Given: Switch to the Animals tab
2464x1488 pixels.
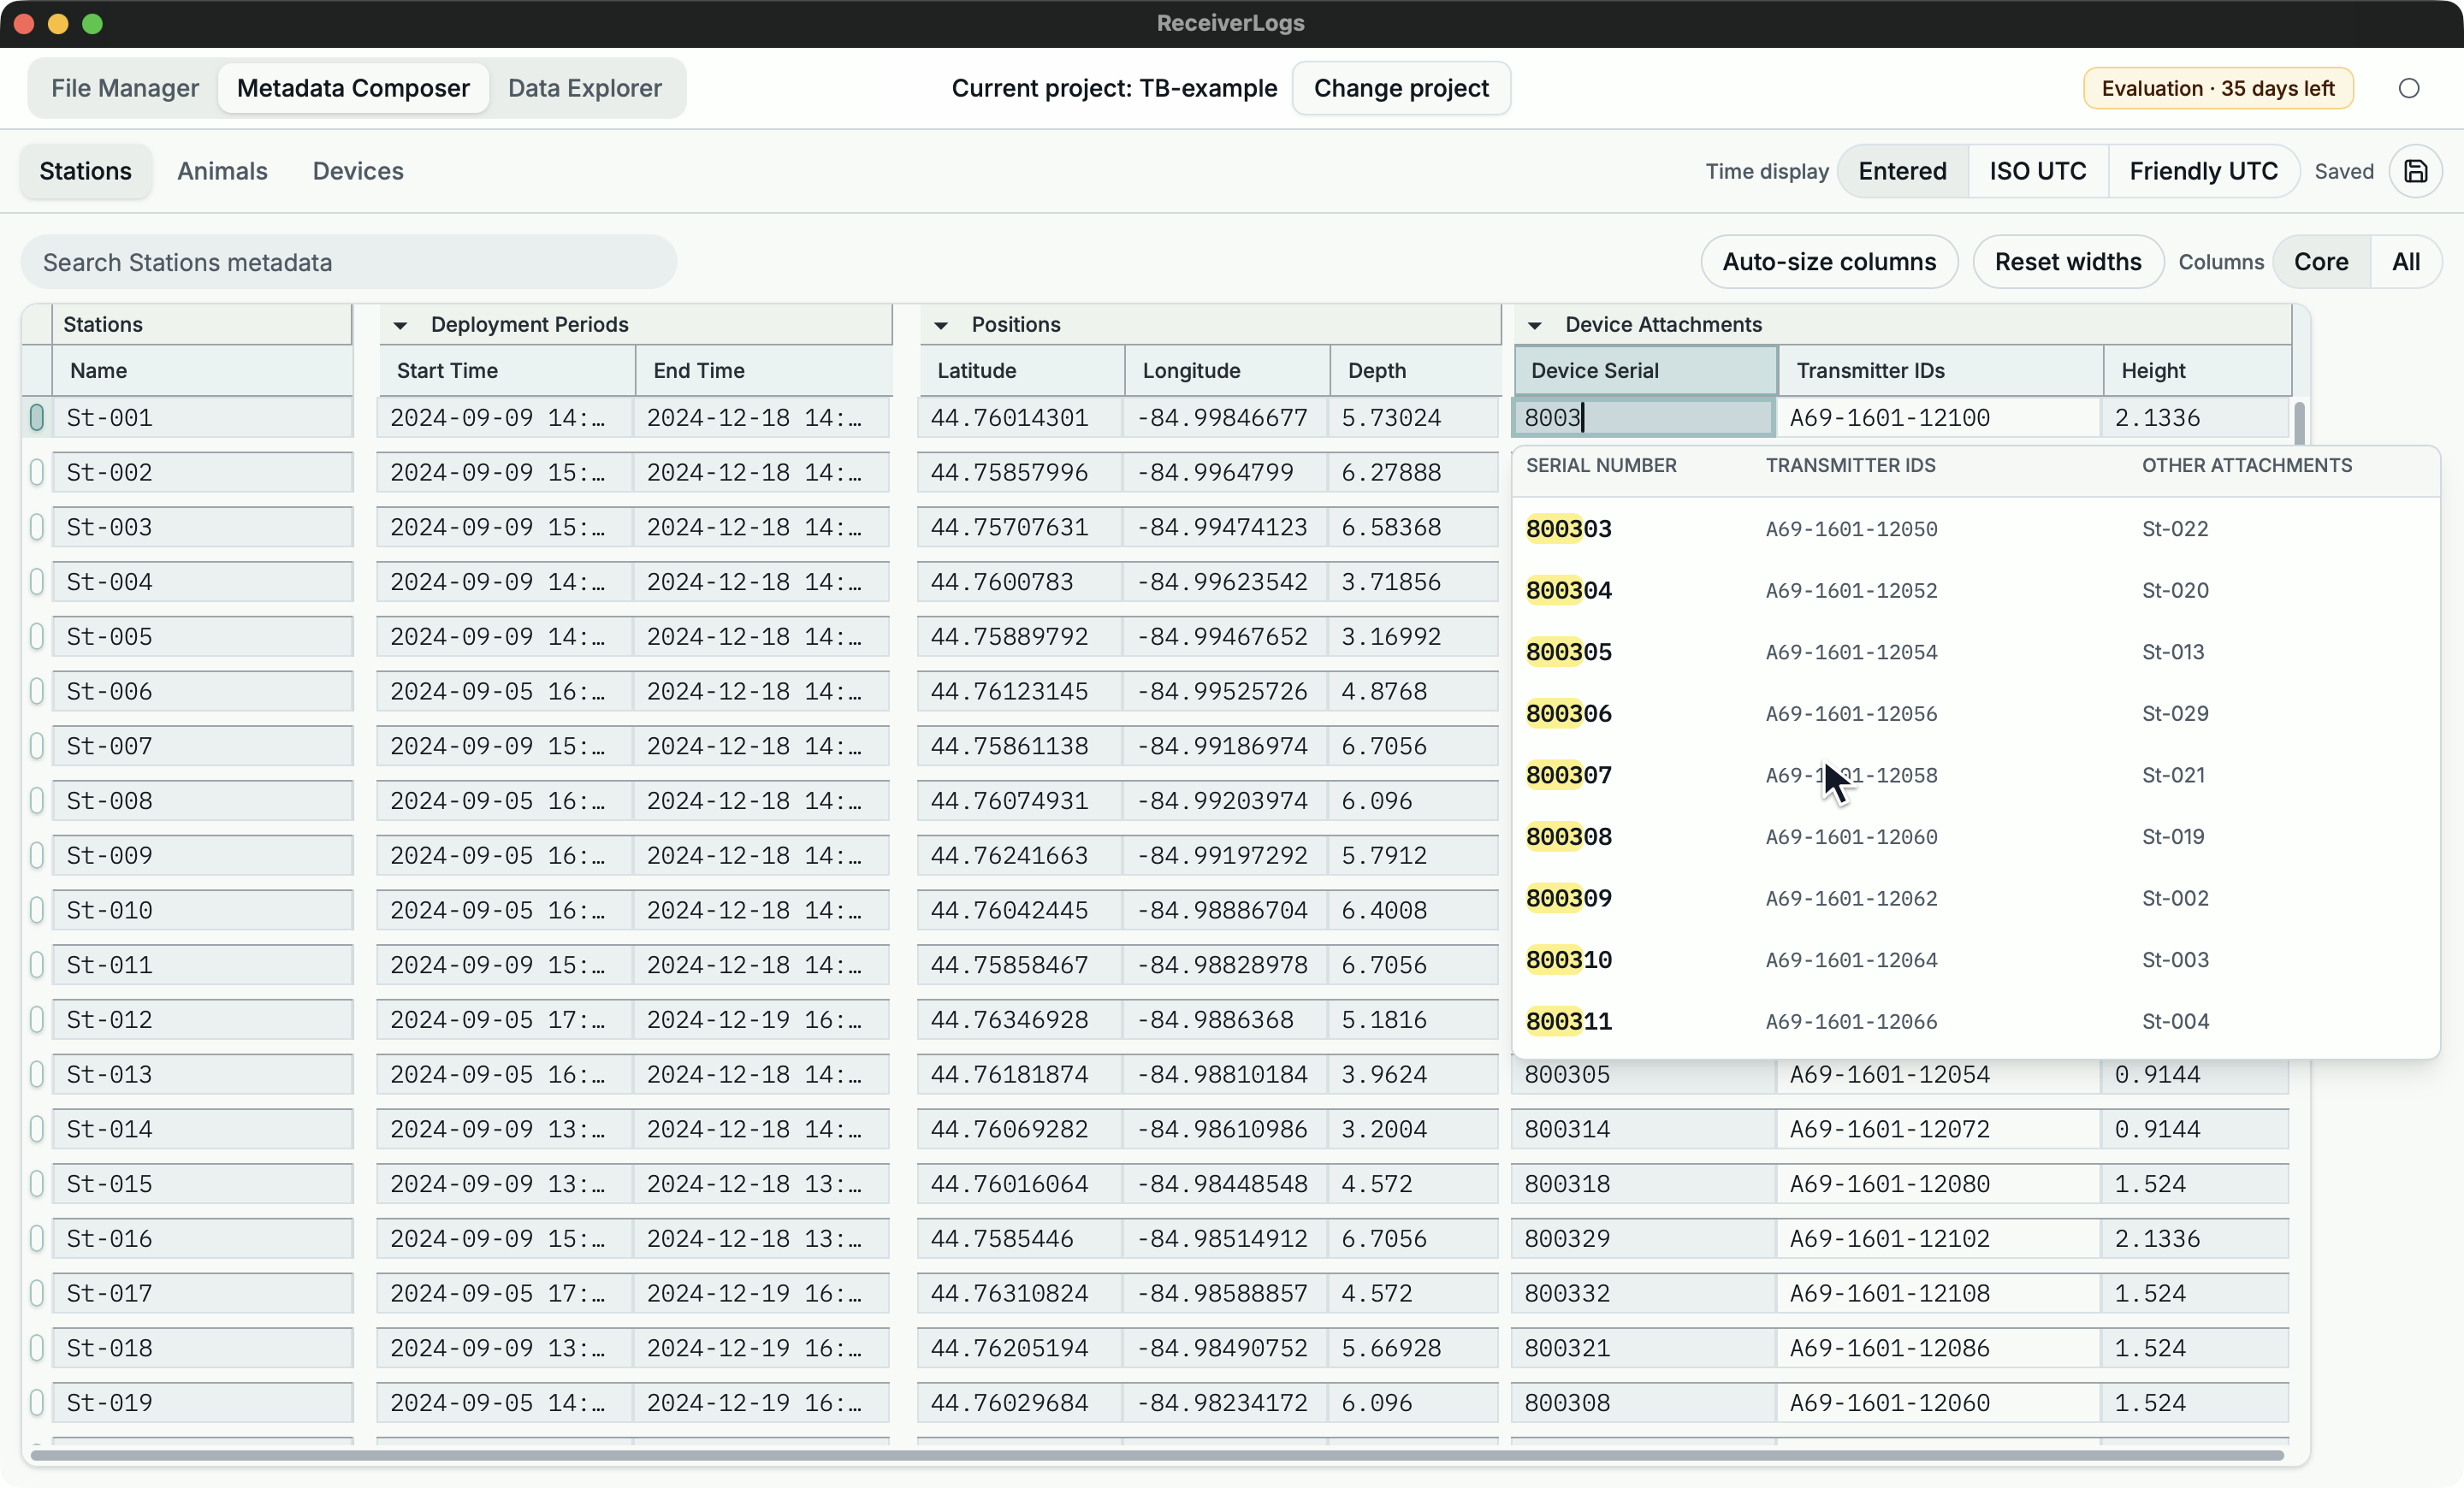Looking at the screenshot, I should pyautogui.click(x=222, y=171).
